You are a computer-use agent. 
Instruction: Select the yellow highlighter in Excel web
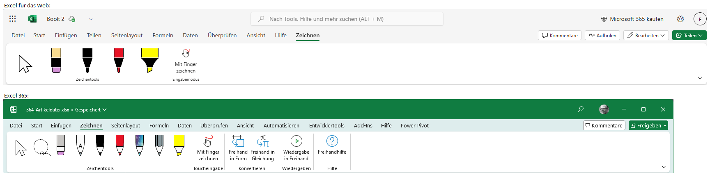(x=149, y=61)
